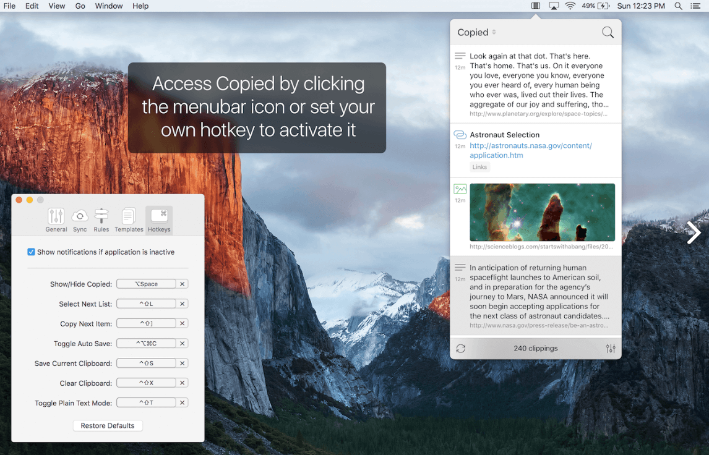Image resolution: width=709 pixels, height=455 pixels.
Task: Clear the Show/Hide Copied hotkey
Action: click(x=183, y=284)
